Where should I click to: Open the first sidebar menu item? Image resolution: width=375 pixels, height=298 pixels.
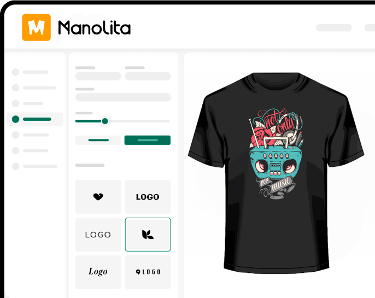coord(31,72)
